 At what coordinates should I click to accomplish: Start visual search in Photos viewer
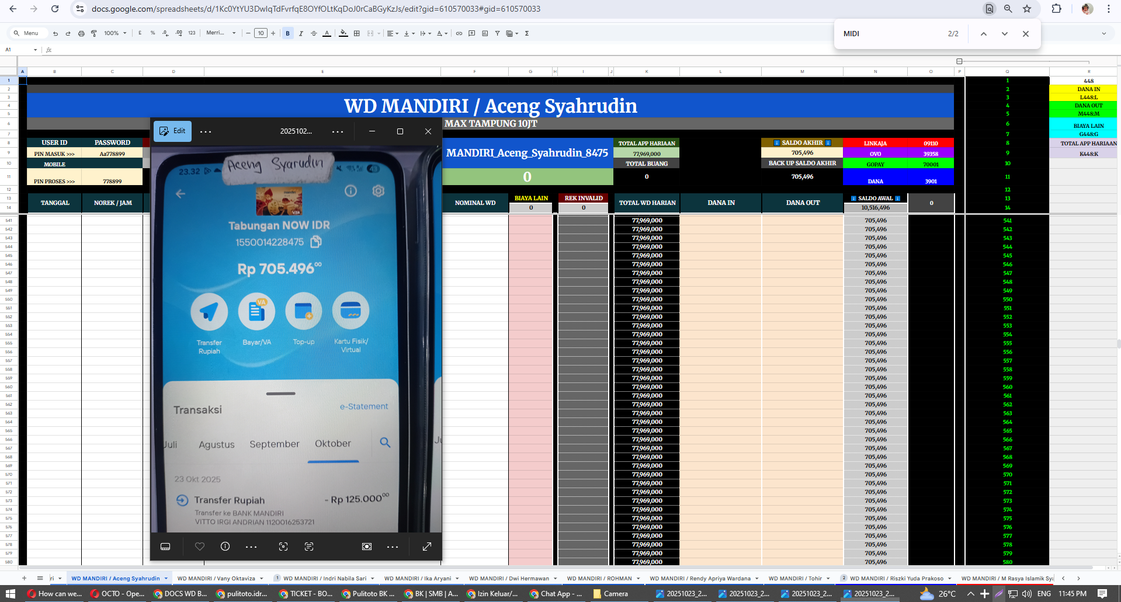[283, 547]
